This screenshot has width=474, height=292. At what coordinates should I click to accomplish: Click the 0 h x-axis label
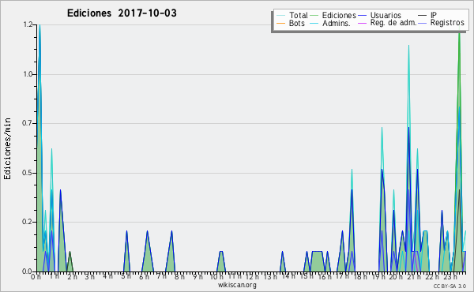pos(36,276)
